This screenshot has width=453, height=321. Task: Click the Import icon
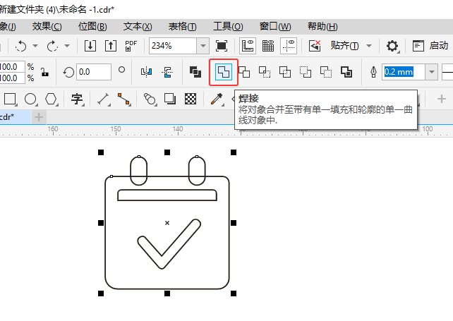tap(90, 46)
